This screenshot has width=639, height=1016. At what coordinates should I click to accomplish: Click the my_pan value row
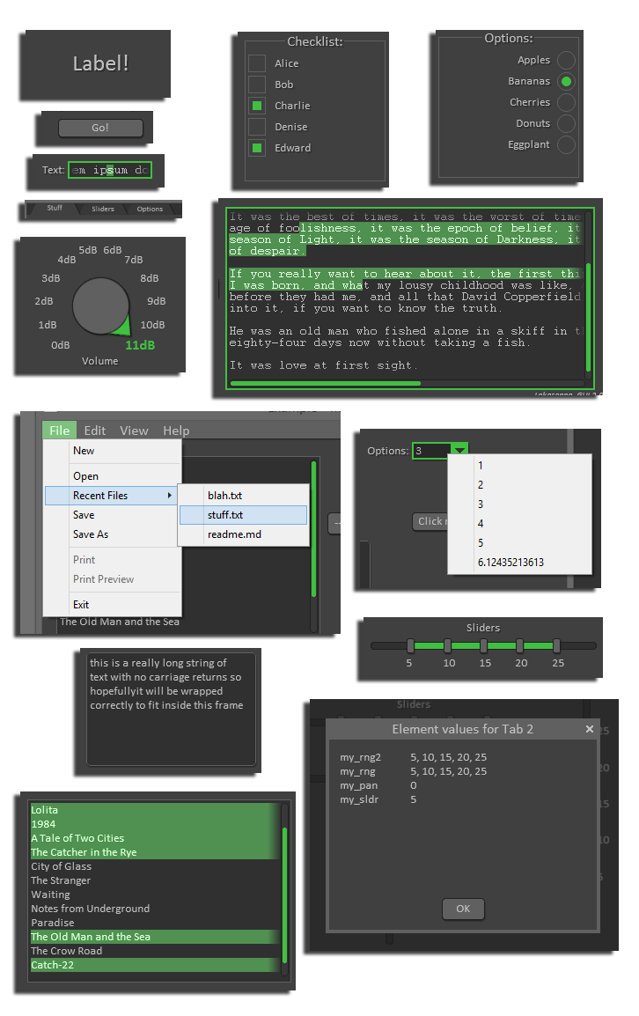tap(379, 785)
